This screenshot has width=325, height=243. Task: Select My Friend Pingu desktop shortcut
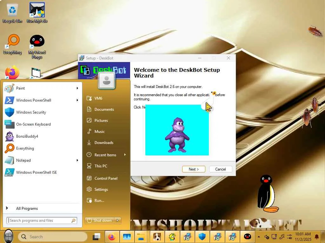(37, 47)
